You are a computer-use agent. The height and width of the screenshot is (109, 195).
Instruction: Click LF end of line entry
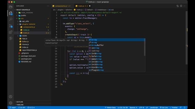pos(147,107)
